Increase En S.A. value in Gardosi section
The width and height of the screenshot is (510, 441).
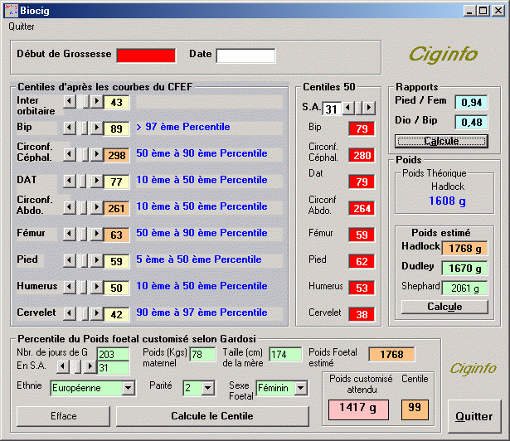tap(90, 367)
